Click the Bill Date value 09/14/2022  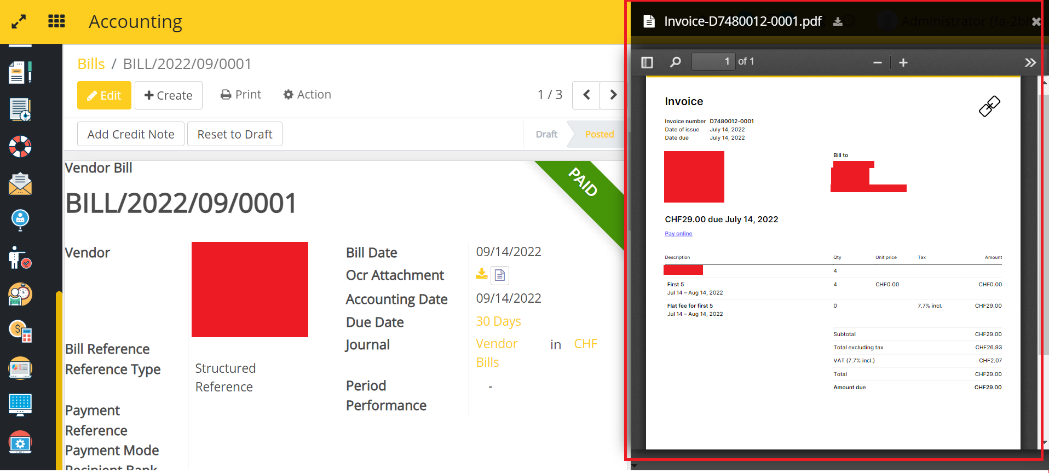tap(509, 252)
